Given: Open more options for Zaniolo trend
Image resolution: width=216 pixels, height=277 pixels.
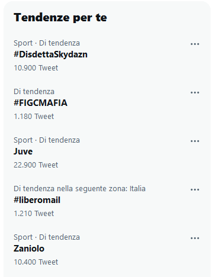Looking at the screenshot, I should [195, 238].
